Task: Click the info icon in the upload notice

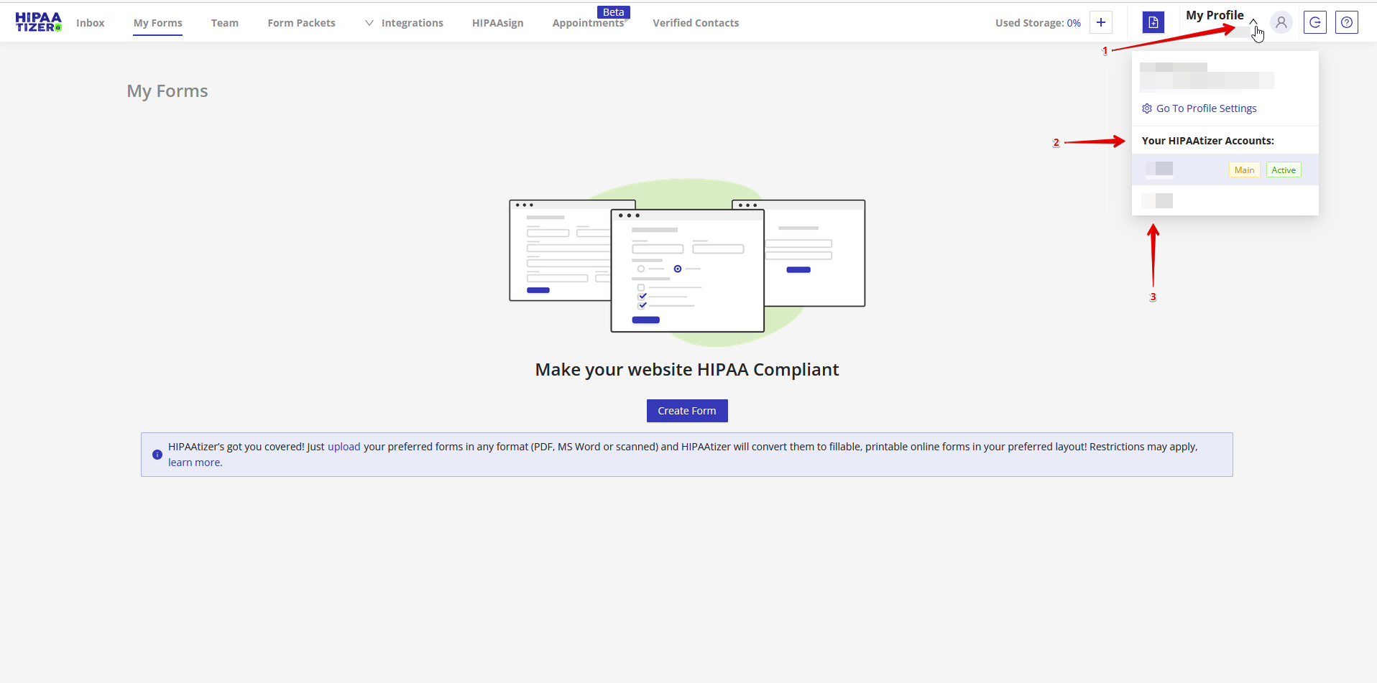Action: (157, 455)
